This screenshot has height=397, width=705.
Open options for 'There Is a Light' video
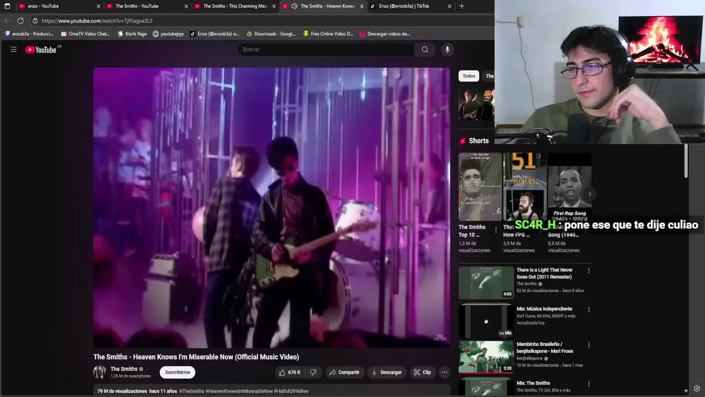point(588,271)
